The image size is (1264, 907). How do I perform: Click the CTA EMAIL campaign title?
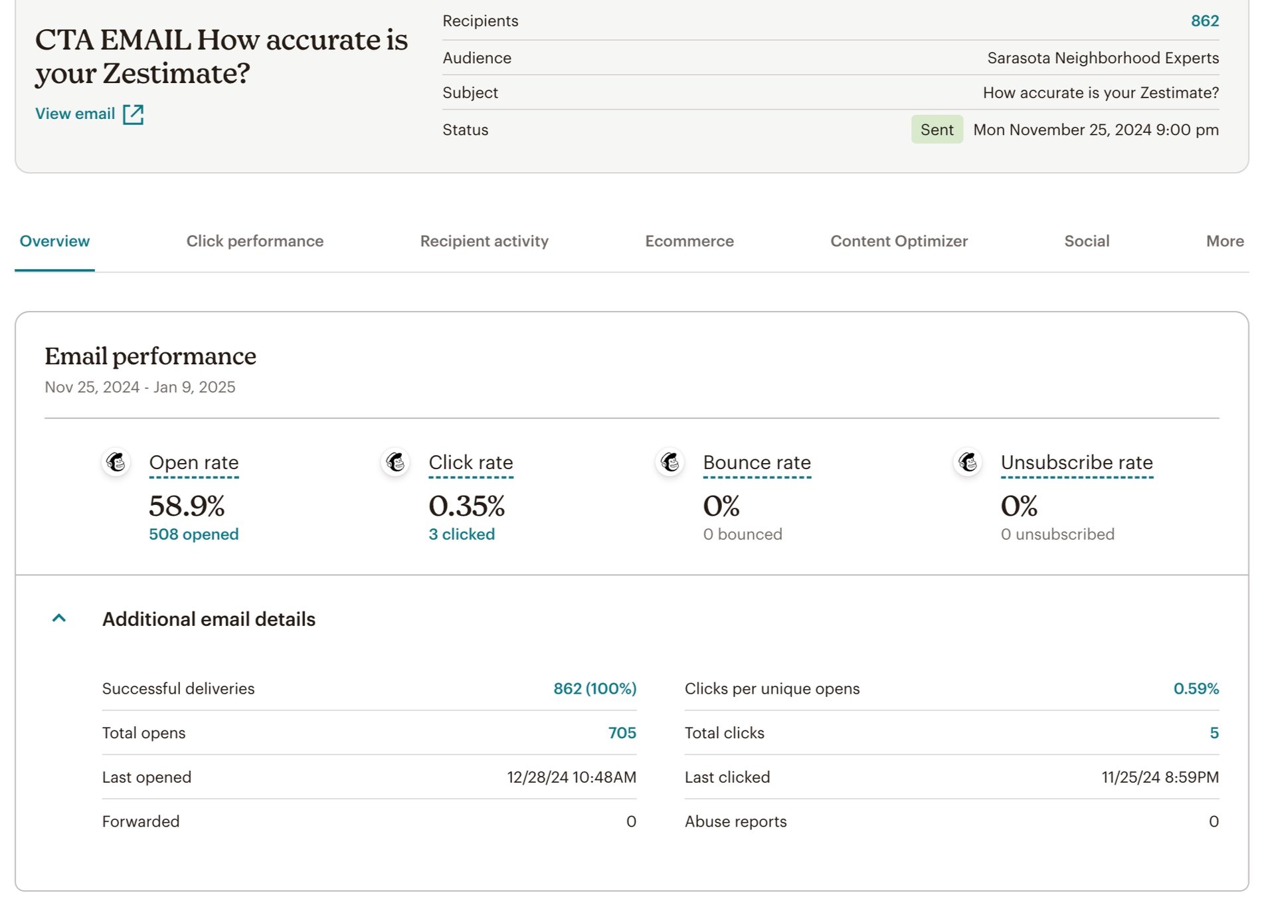[221, 56]
